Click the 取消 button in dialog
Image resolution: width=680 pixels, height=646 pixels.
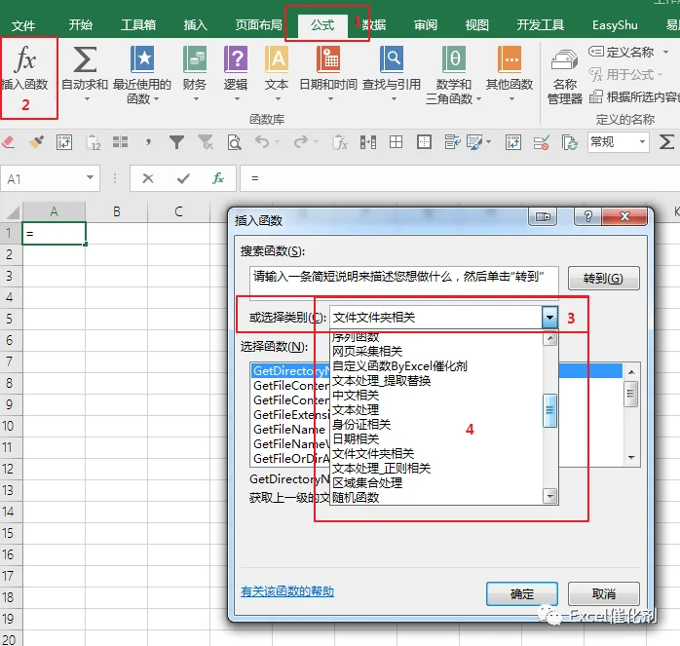point(604,593)
